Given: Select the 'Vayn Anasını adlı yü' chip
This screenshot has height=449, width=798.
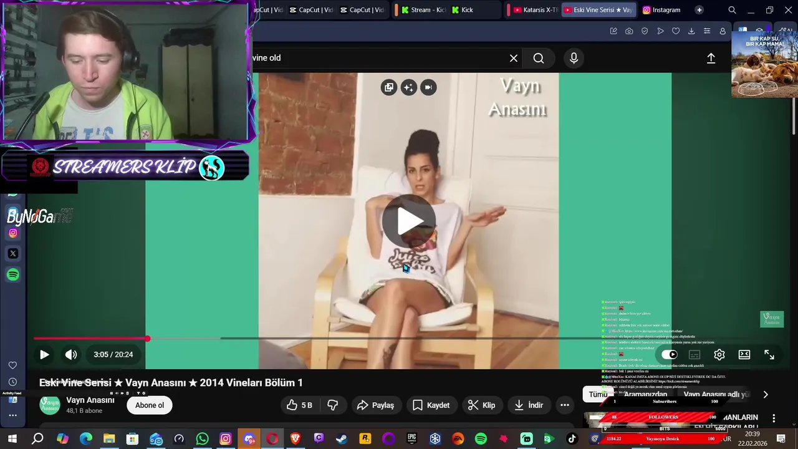Looking at the screenshot, I should coord(716,394).
